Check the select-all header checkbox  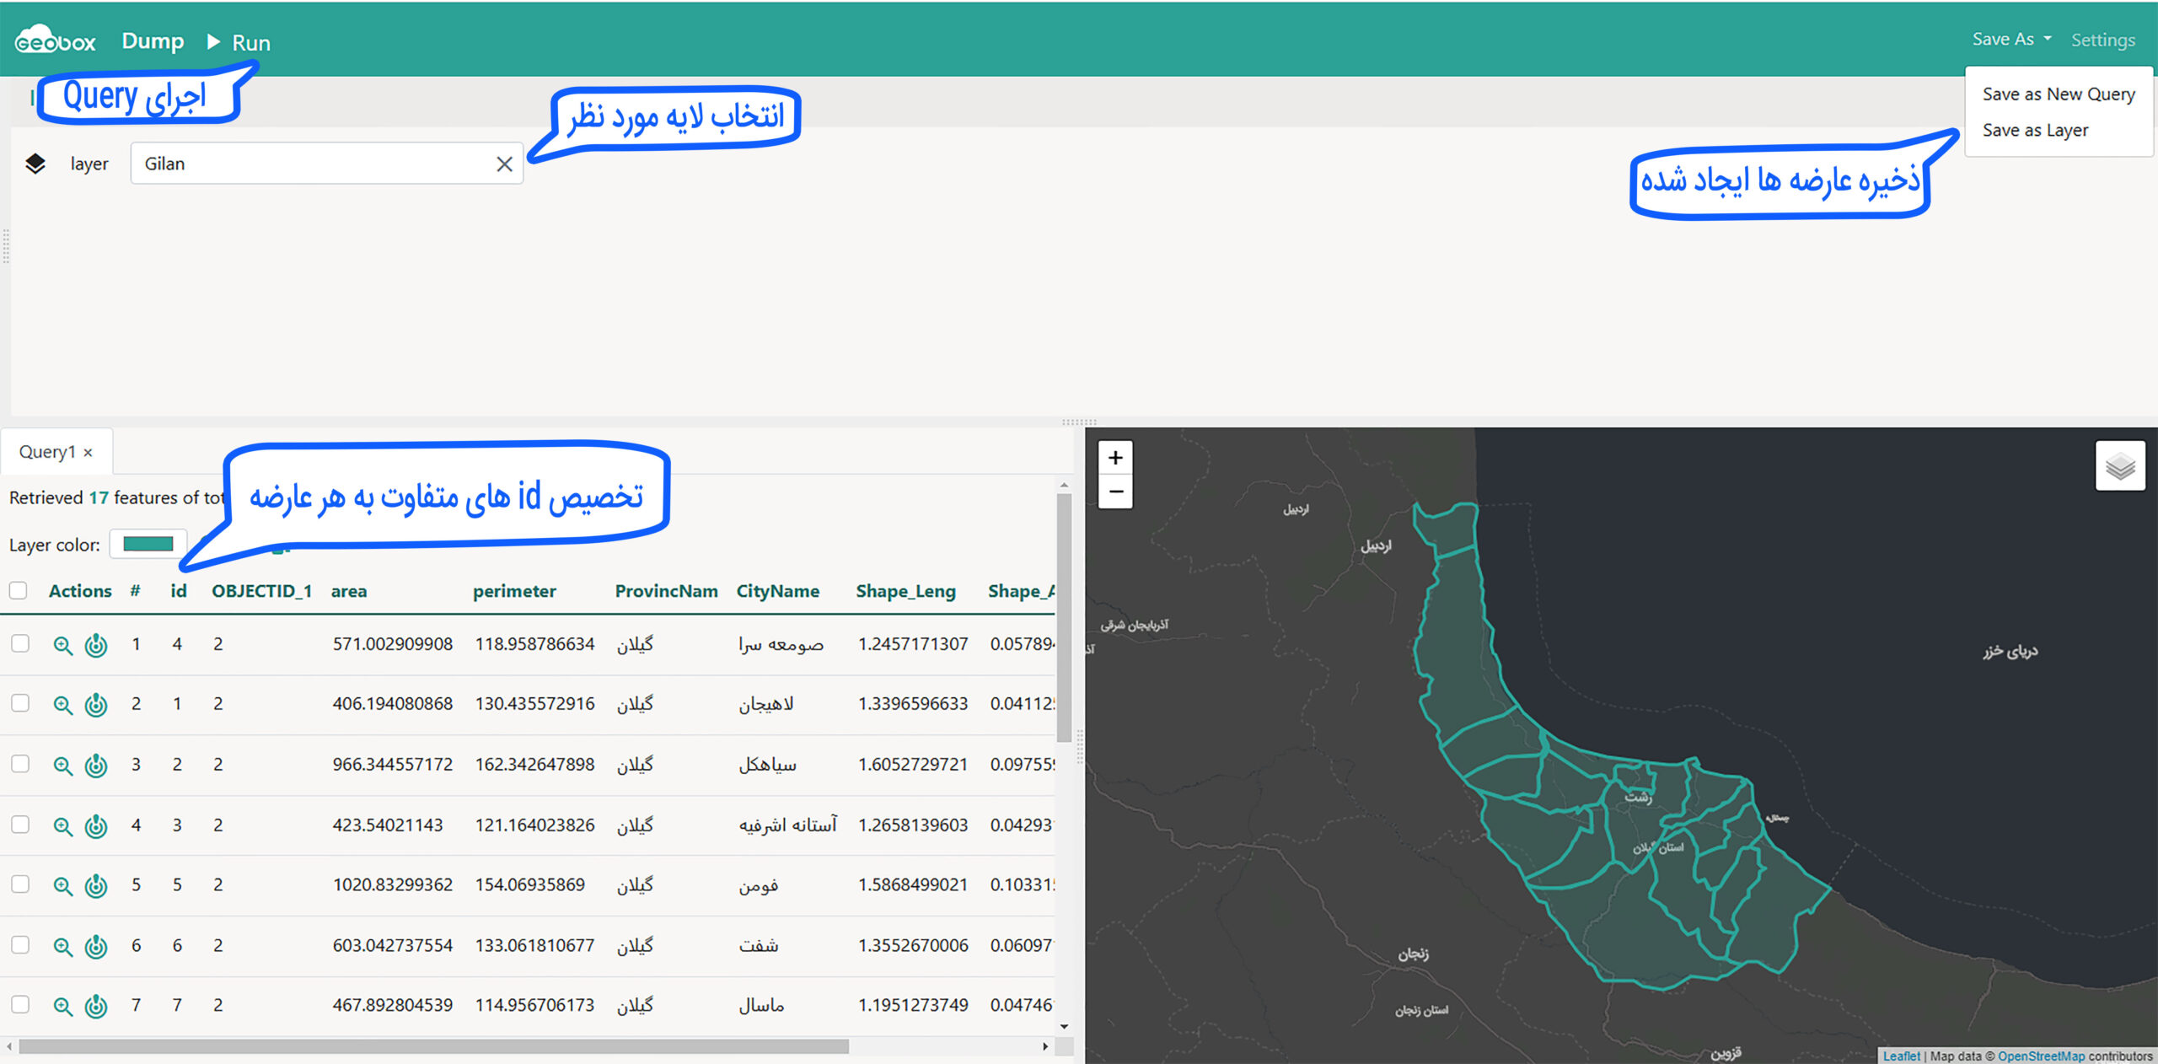(19, 590)
